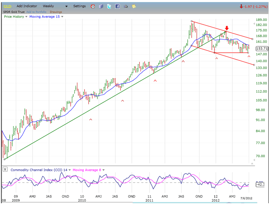Image resolution: width=269 pixels, height=207 pixels.
Task: Click the Add to Portfolio link
Action: tap(36, 12)
